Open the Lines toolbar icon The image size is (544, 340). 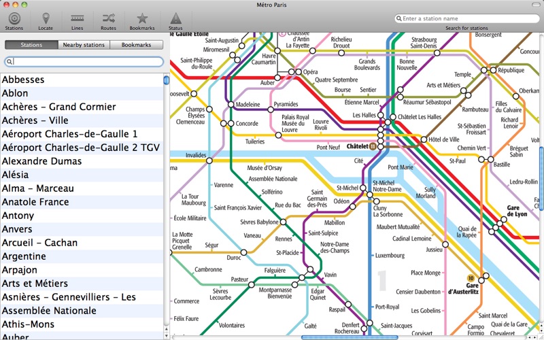point(78,18)
